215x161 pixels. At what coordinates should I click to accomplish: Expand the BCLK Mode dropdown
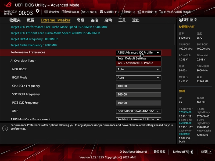[138, 78]
